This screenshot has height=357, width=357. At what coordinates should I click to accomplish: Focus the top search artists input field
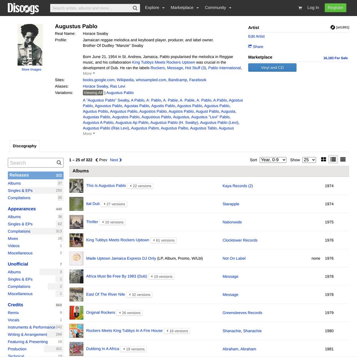coord(91,8)
